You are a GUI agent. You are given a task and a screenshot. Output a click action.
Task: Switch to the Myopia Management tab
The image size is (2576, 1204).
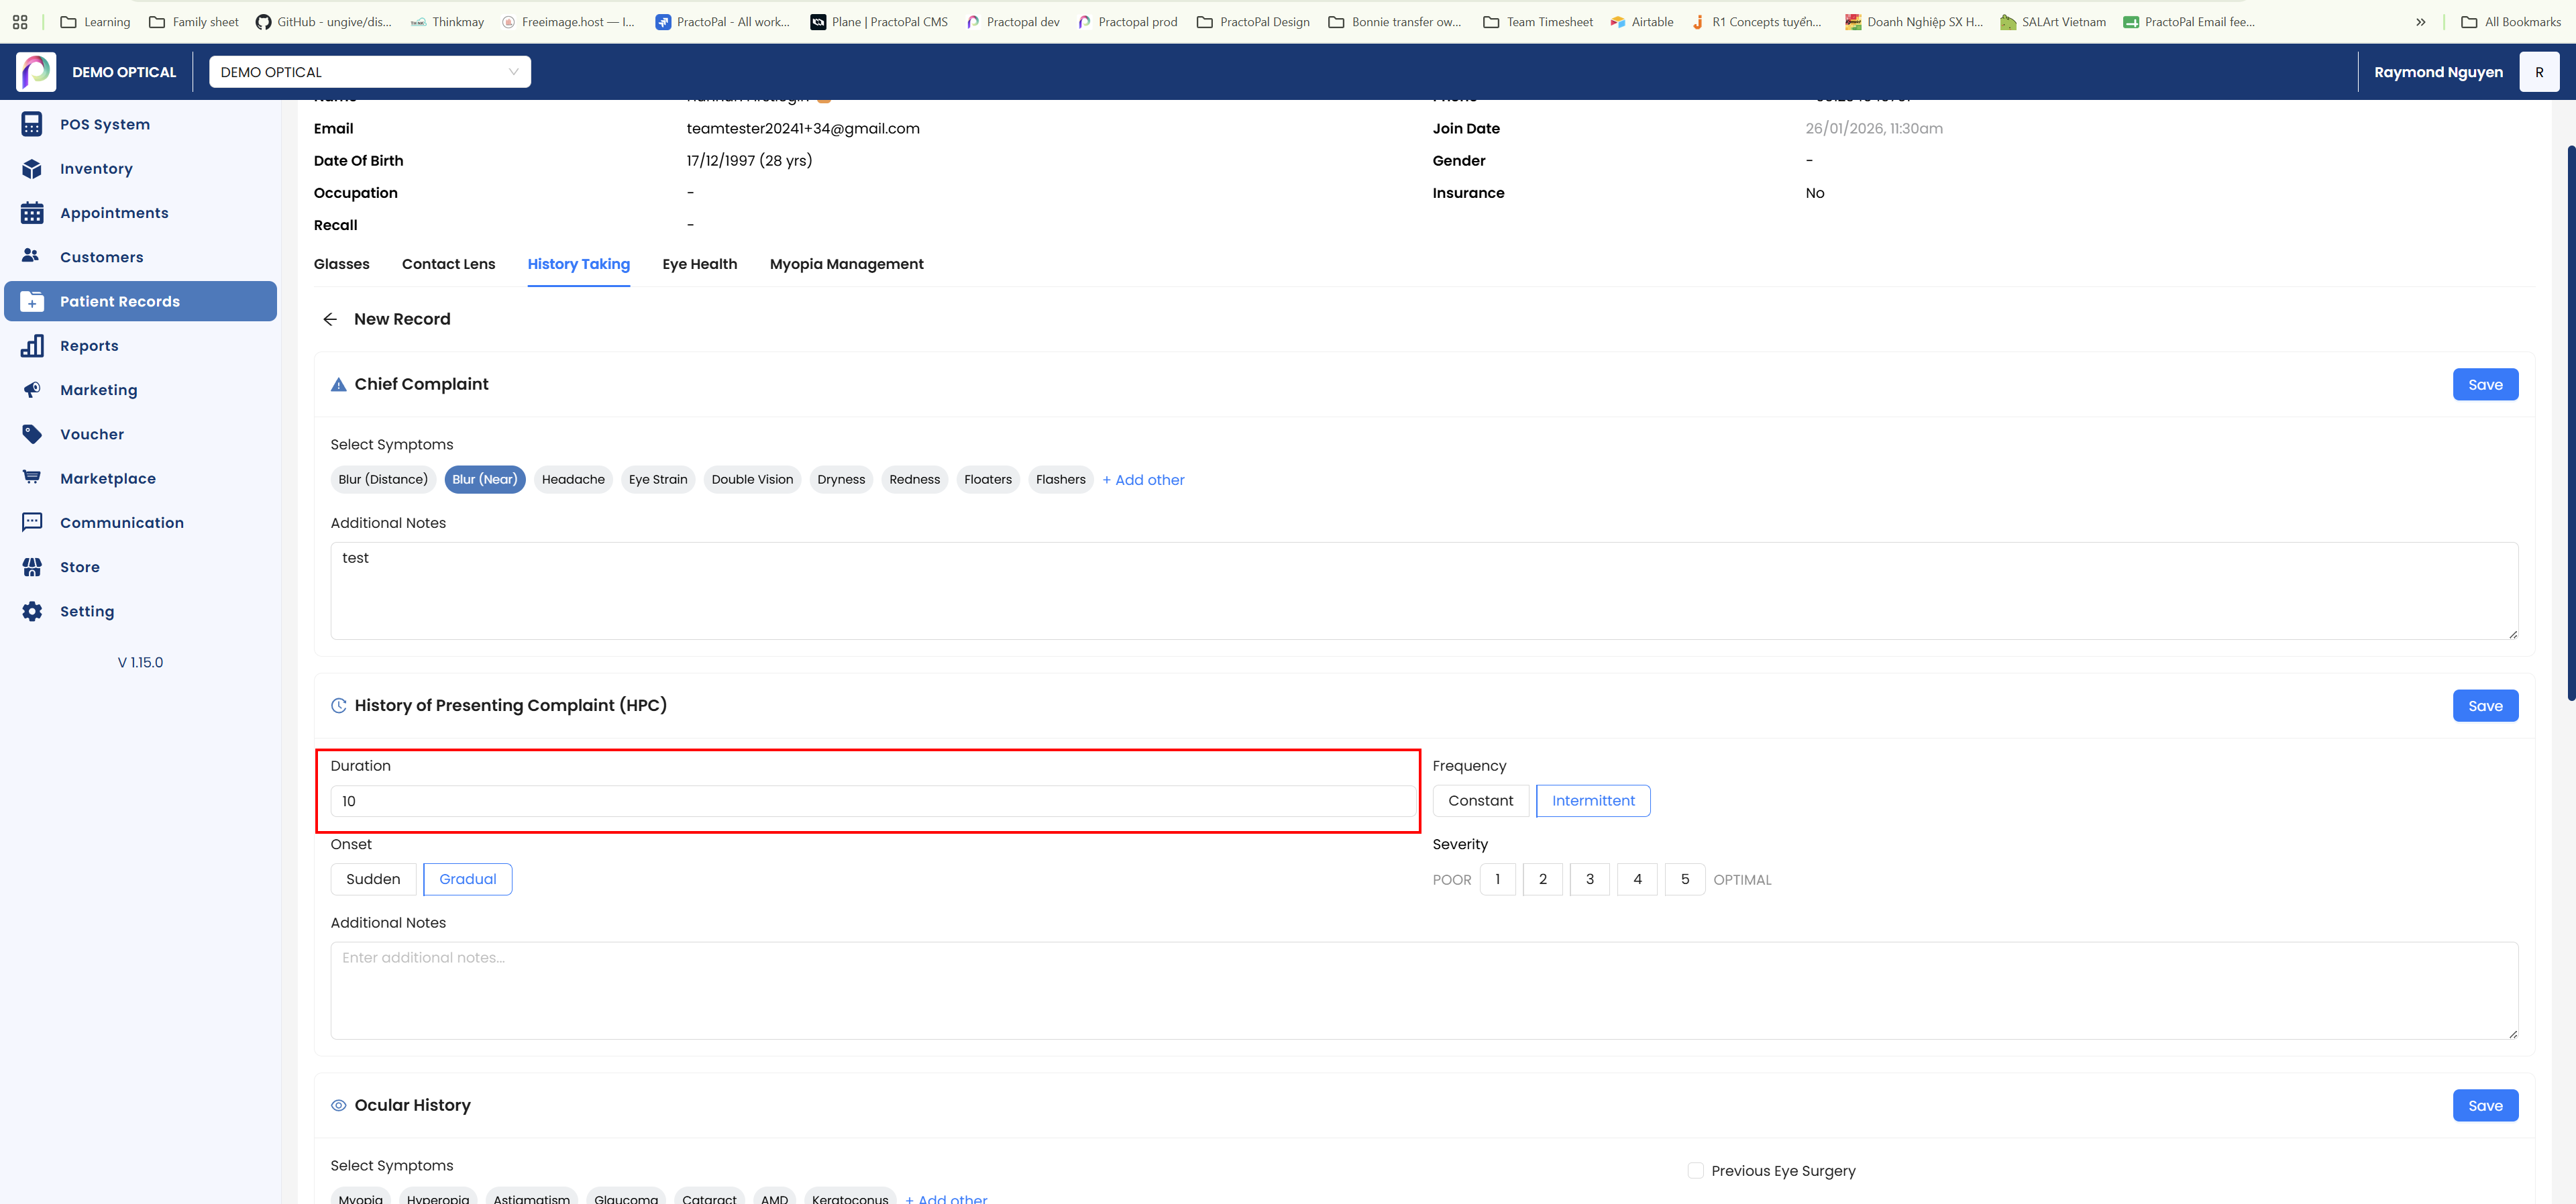point(847,264)
